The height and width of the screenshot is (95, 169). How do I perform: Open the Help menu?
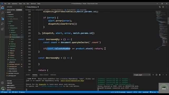coord(39,3)
